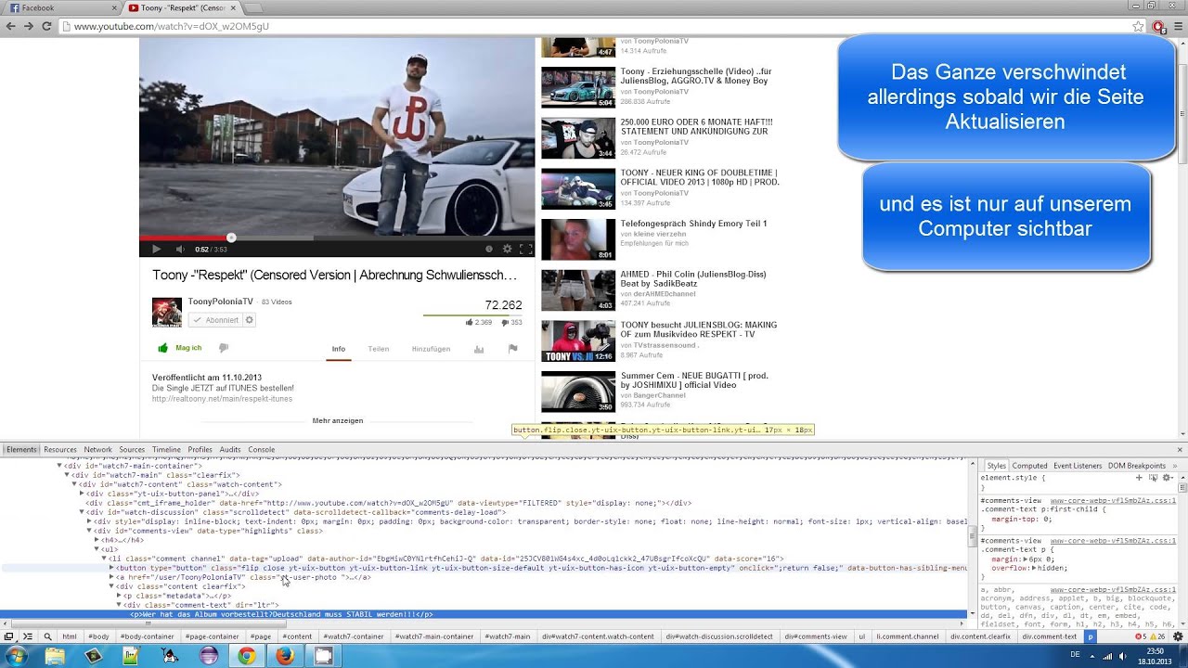The image size is (1188, 668).
Task: Open Styles pane gear settings dropdown
Action: [x=1168, y=478]
